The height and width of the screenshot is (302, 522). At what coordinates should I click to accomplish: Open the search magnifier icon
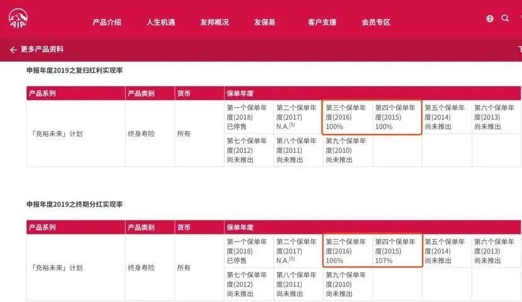tap(505, 18)
